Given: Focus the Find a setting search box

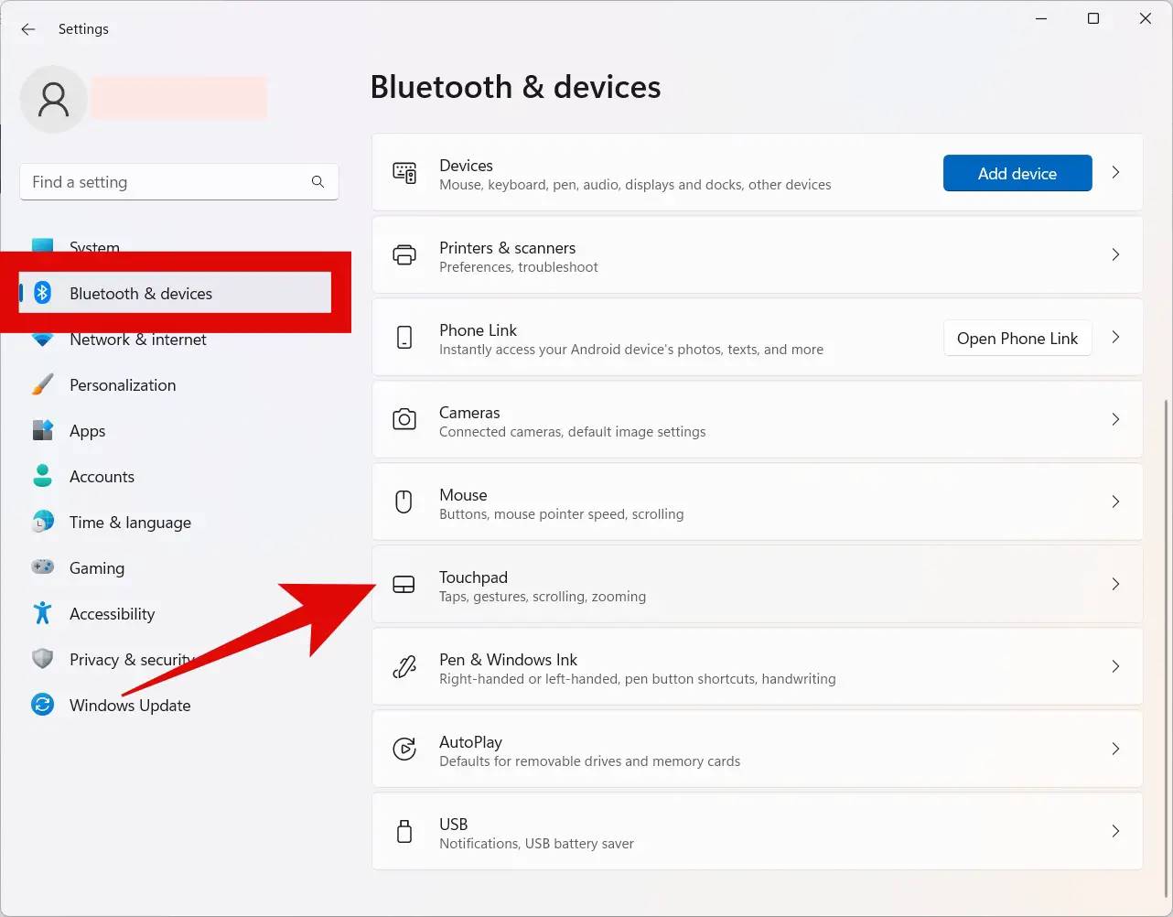Looking at the screenshot, I should [x=165, y=182].
